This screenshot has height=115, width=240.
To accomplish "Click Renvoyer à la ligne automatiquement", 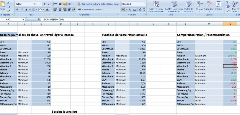I will pos(98,4).
